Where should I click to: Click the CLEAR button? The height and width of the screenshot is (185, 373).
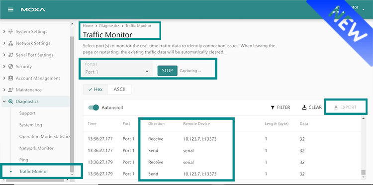point(312,107)
